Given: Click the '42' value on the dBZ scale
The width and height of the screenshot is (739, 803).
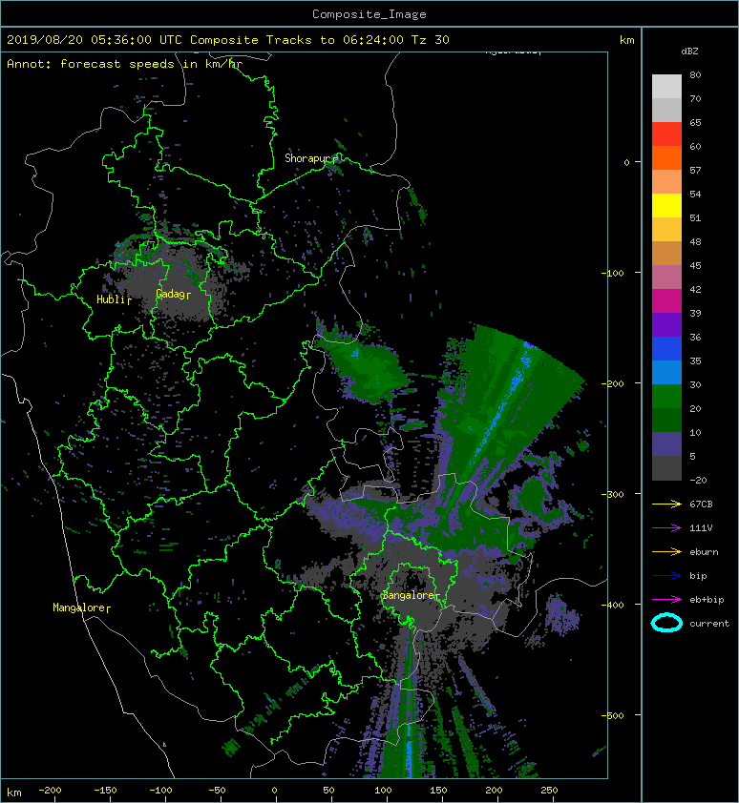Looking at the screenshot, I should pos(695,289).
